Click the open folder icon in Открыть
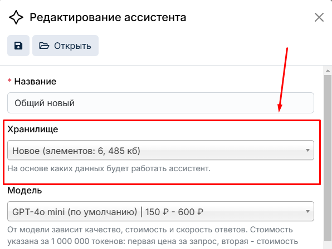332x249 pixels. pos(44,46)
